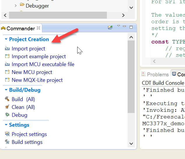Image resolution: width=185 pixels, height=159 pixels.
Task: Expand the Debugger folder in tree
Action: [x=16, y=6]
